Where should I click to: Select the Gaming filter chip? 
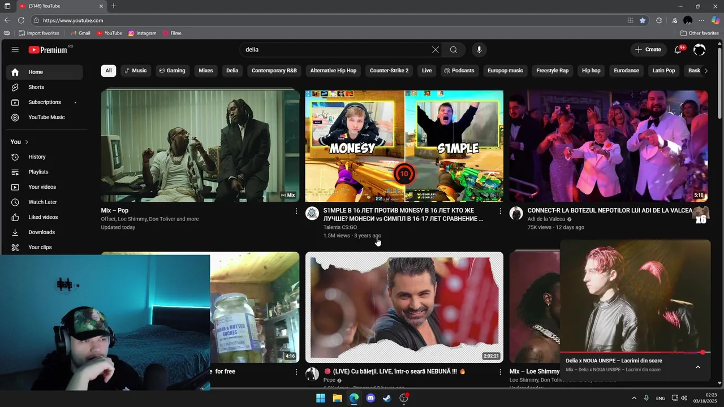pyautogui.click(x=172, y=71)
